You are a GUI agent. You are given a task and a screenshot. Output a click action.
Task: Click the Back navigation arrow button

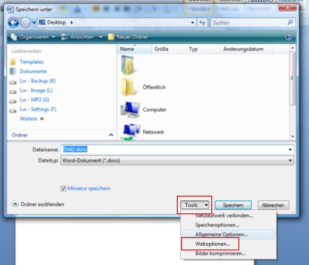pos(13,22)
